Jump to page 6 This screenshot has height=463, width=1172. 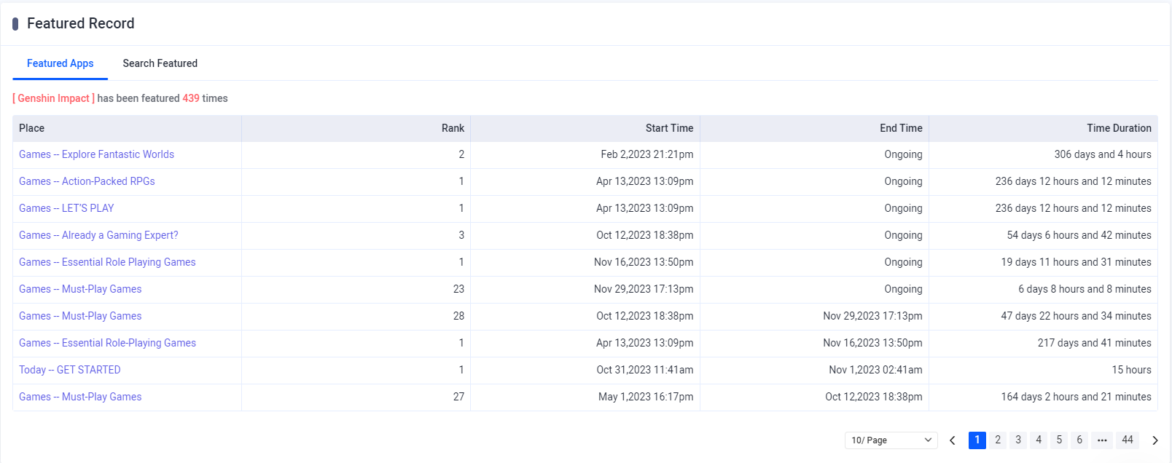point(1079,440)
